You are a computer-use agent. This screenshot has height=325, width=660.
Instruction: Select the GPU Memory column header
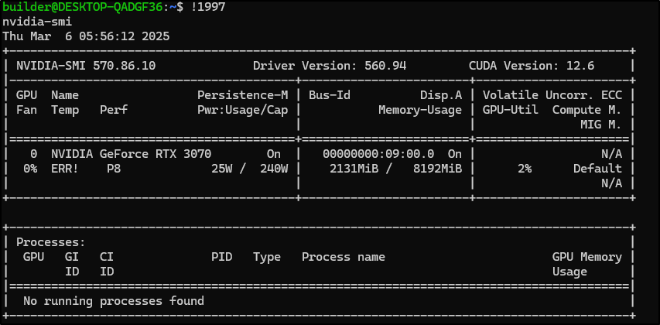587,257
